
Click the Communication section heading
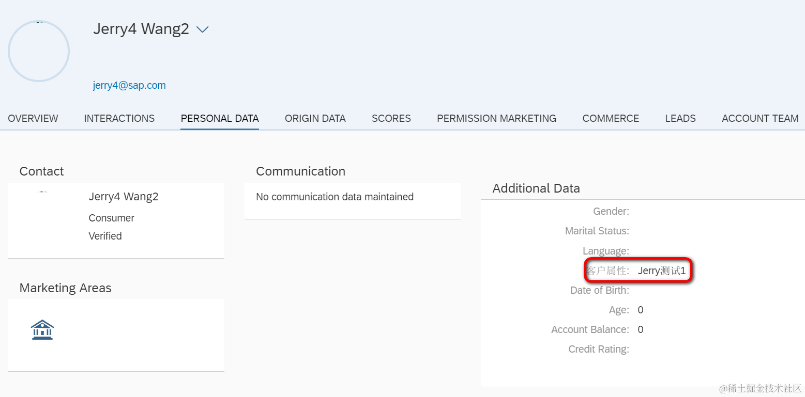pos(301,171)
